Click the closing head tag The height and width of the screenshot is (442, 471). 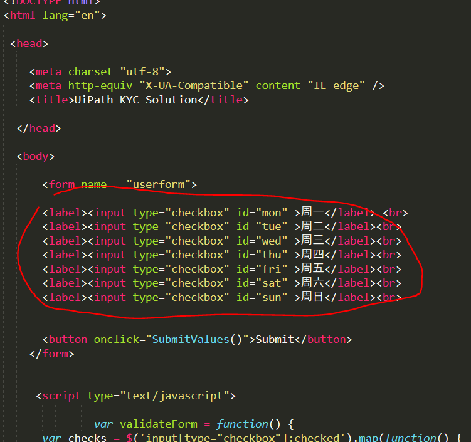pos(39,129)
